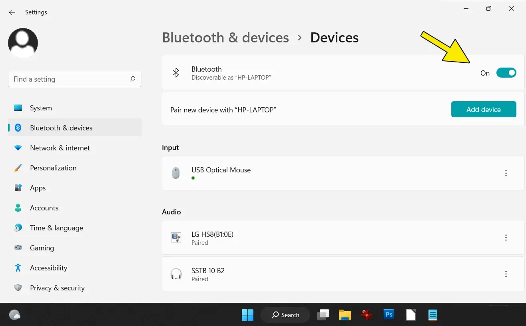526x326 pixels.
Task: Click the System sidebar icon
Action: tap(18, 108)
